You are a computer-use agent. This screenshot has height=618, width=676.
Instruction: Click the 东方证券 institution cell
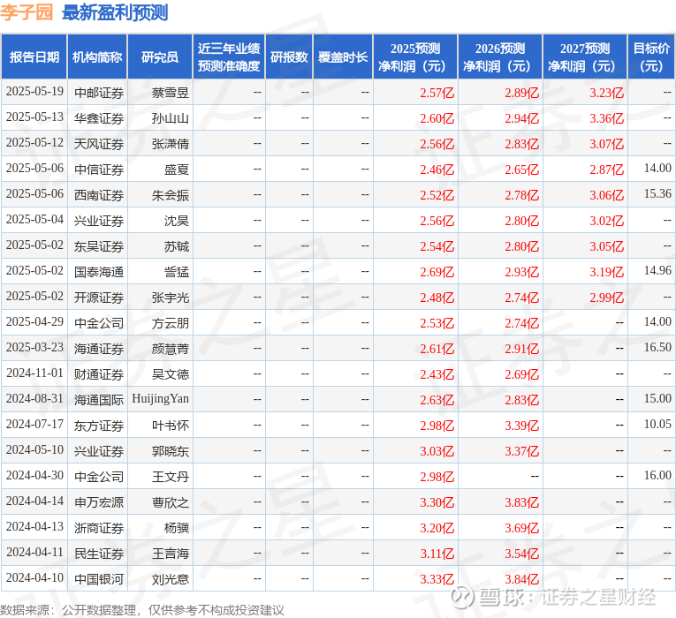click(x=99, y=426)
